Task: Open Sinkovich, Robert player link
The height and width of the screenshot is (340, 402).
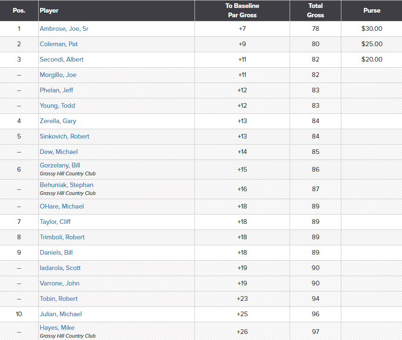Action: (64, 136)
